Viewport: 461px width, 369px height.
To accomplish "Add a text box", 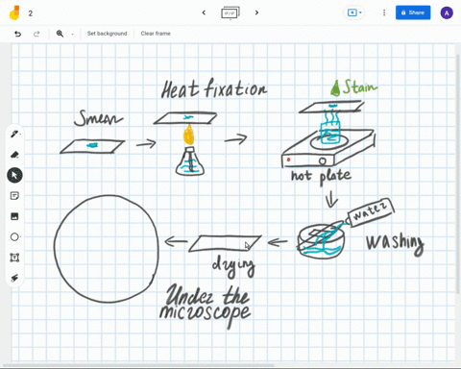I will [14, 258].
